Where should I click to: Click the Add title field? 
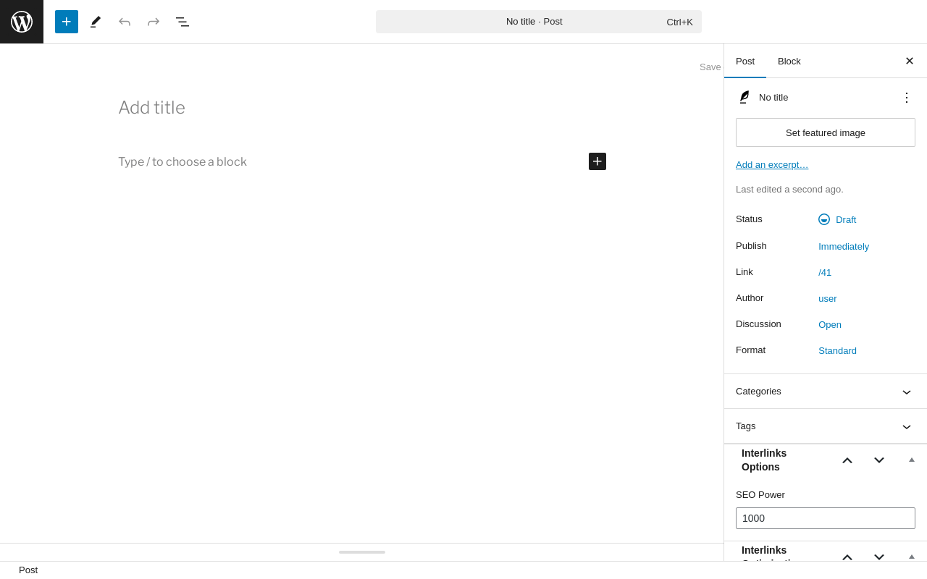[362, 108]
